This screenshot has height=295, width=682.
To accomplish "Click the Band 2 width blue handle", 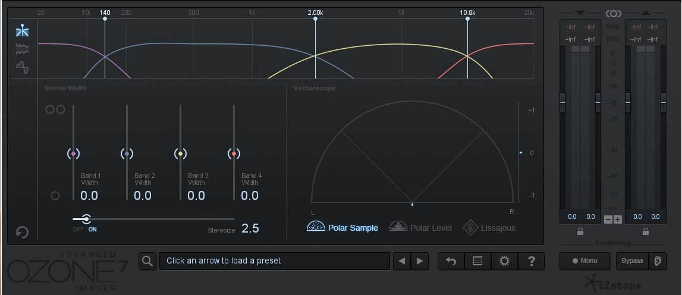I will [127, 153].
